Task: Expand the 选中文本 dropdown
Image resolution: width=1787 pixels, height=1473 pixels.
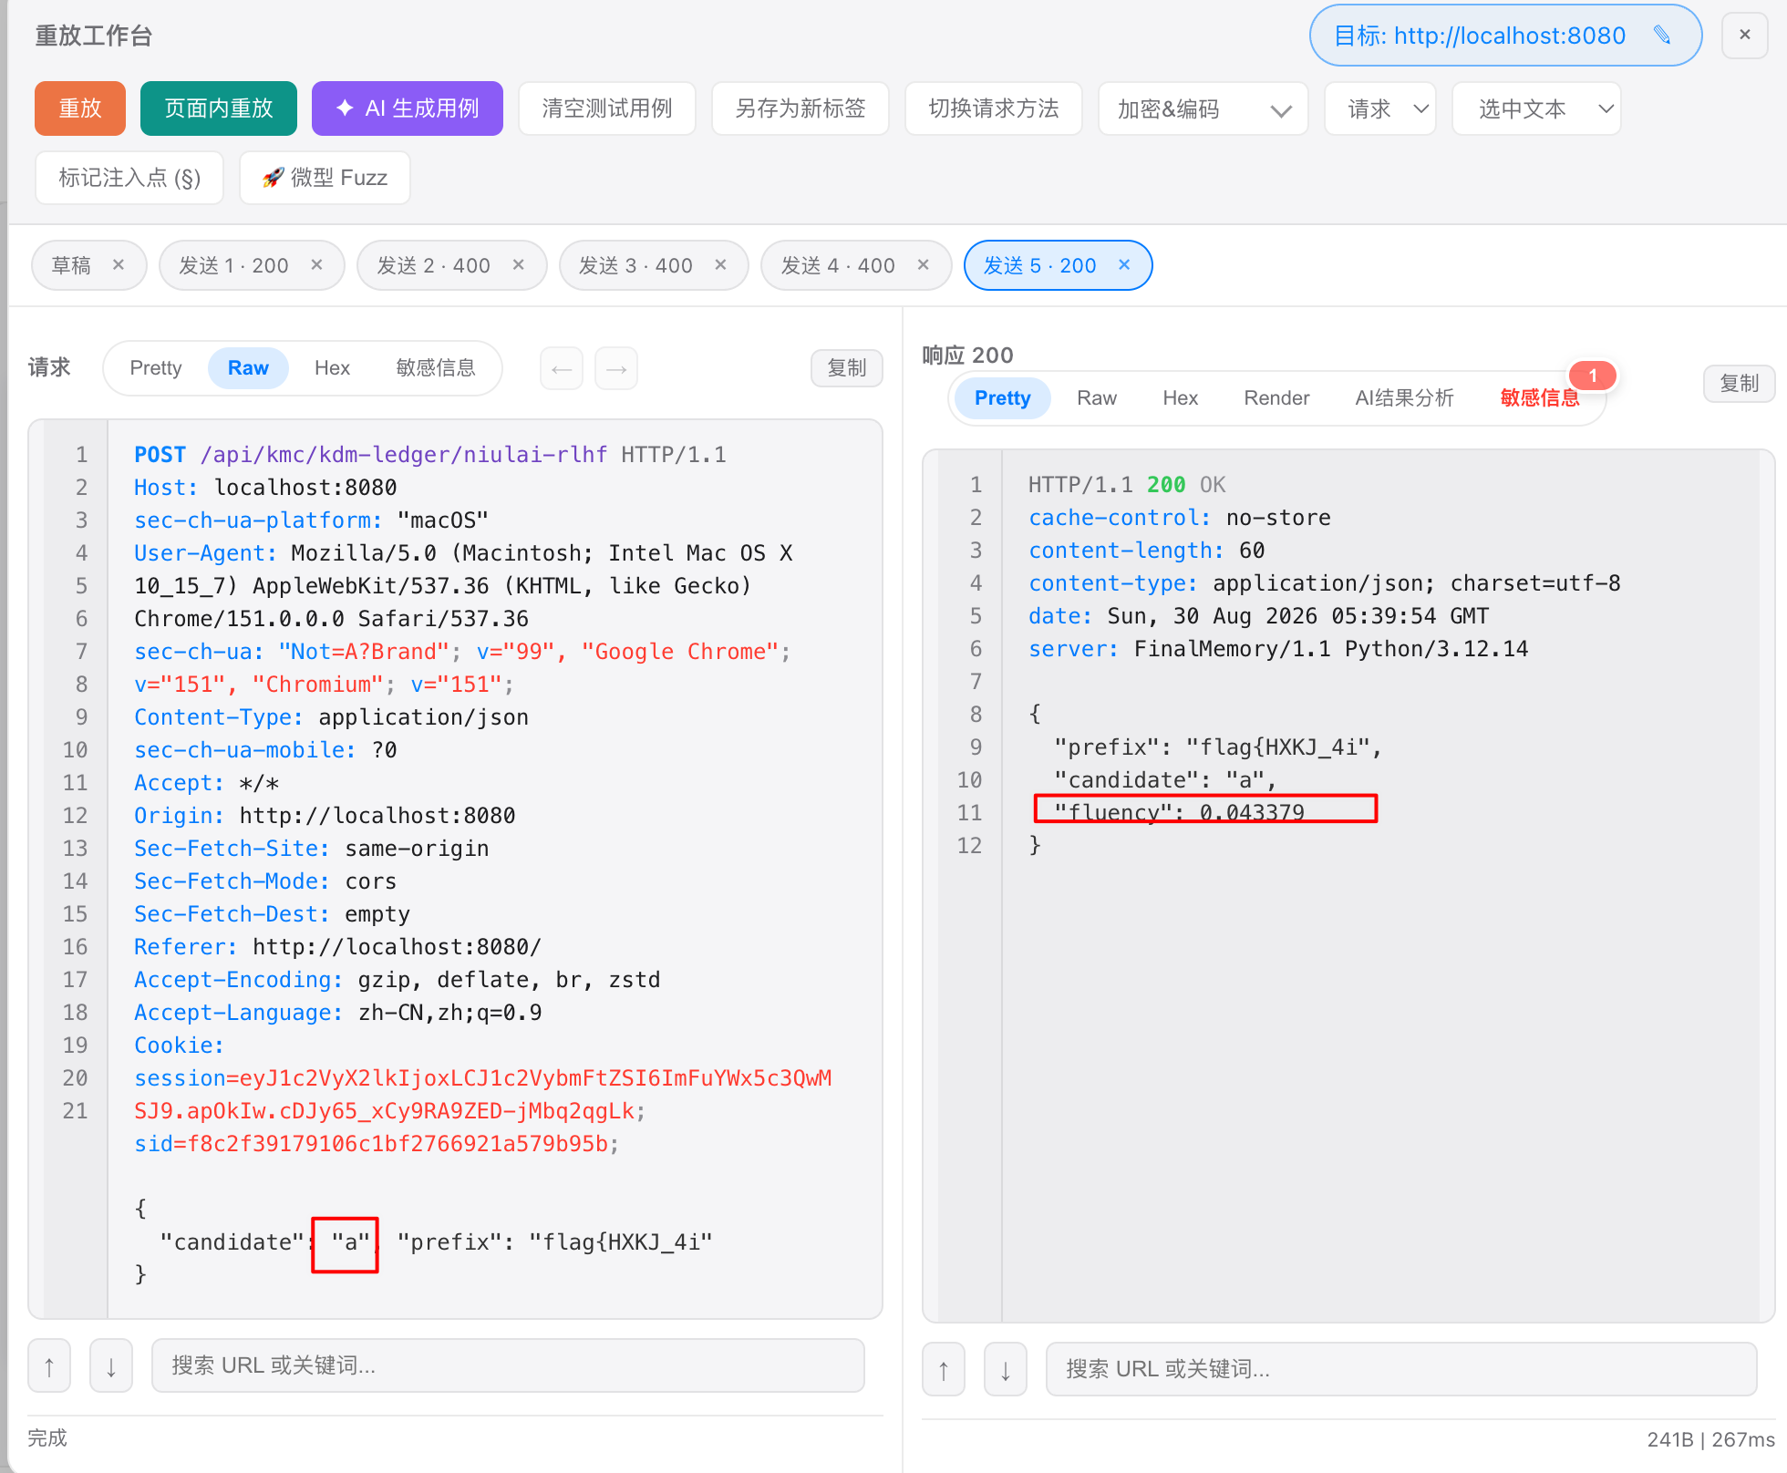Action: coord(1536,108)
